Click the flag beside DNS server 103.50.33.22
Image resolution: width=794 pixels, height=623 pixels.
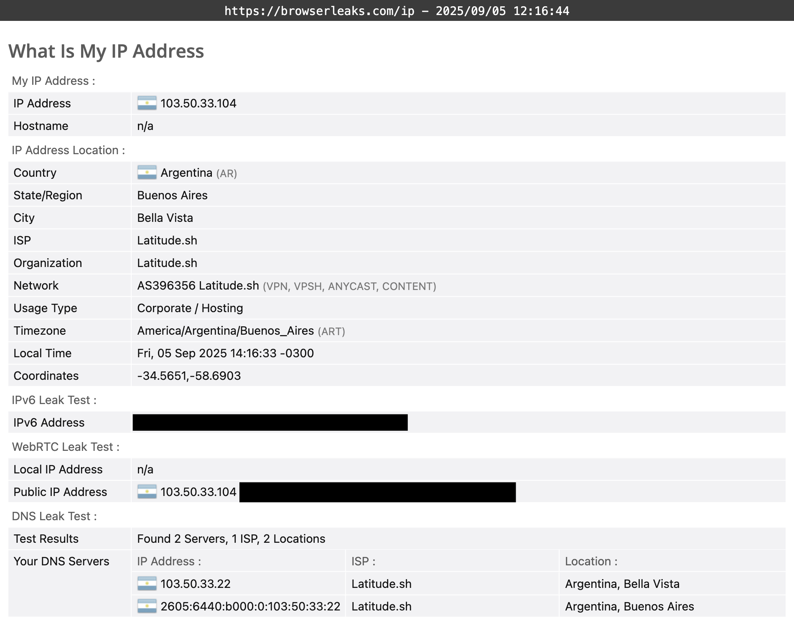[147, 584]
